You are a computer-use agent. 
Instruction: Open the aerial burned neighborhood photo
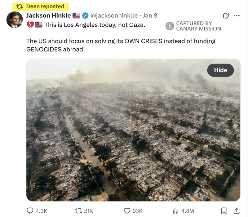pos(133,130)
